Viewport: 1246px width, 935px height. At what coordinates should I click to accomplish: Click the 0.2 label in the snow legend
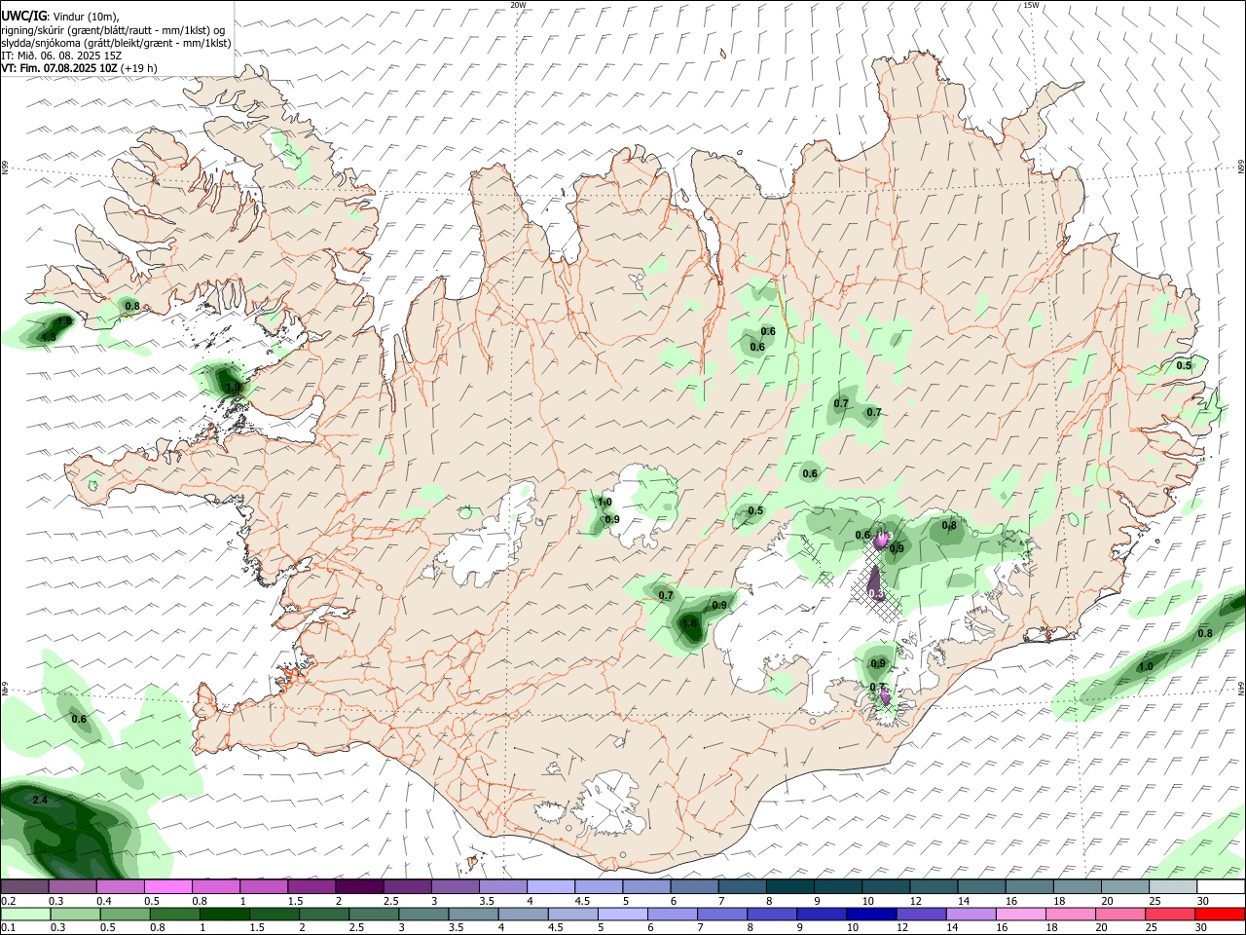(x=8, y=901)
